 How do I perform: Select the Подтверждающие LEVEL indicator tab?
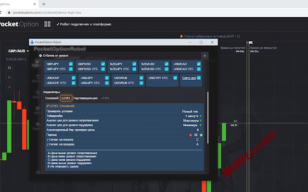(x=105, y=98)
